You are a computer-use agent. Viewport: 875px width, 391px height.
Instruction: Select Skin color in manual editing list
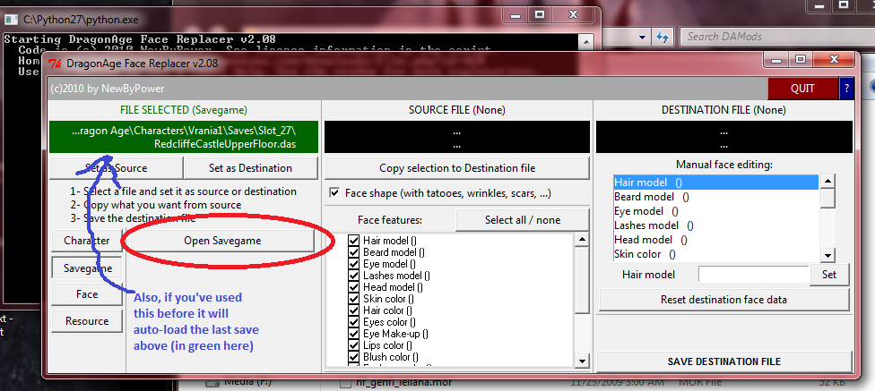(x=715, y=254)
